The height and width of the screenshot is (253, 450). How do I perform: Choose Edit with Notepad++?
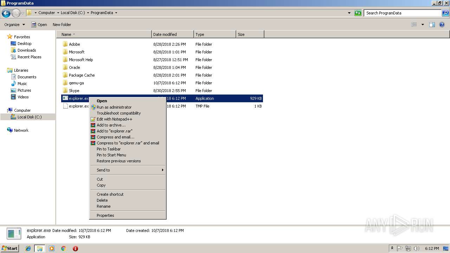(128, 119)
